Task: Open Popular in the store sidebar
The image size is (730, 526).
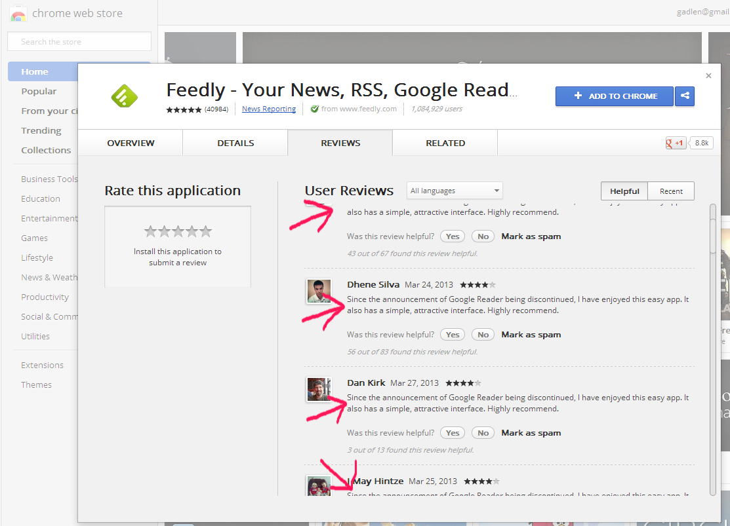Action: point(39,91)
